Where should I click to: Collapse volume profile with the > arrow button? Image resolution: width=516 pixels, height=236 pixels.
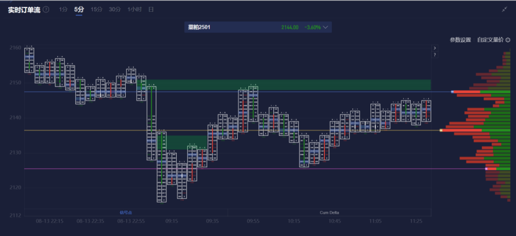(x=434, y=48)
